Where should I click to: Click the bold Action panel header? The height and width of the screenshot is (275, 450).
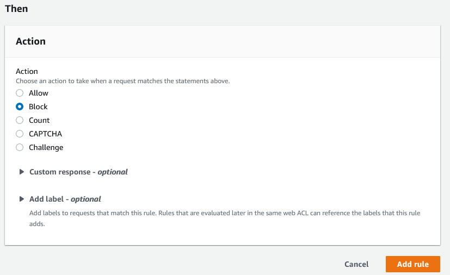[x=30, y=41]
